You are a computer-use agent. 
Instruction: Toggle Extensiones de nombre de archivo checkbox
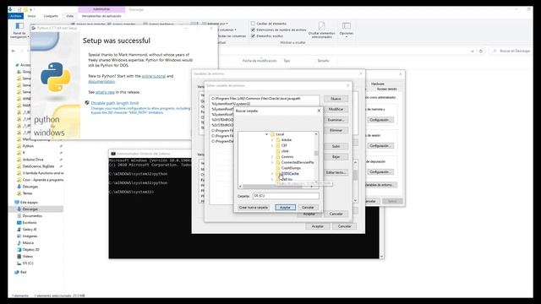(x=253, y=30)
